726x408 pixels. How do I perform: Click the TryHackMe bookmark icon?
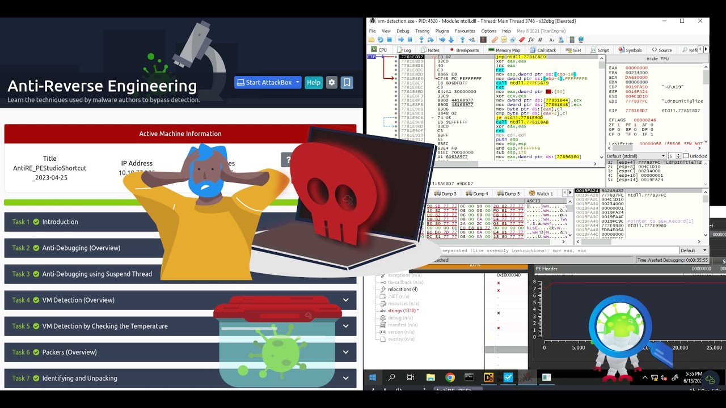[x=347, y=82]
